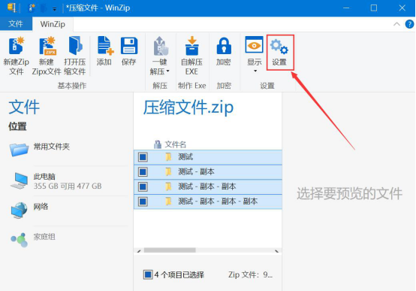Click the Encrypt (加密) padlock icon

[224, 46]
